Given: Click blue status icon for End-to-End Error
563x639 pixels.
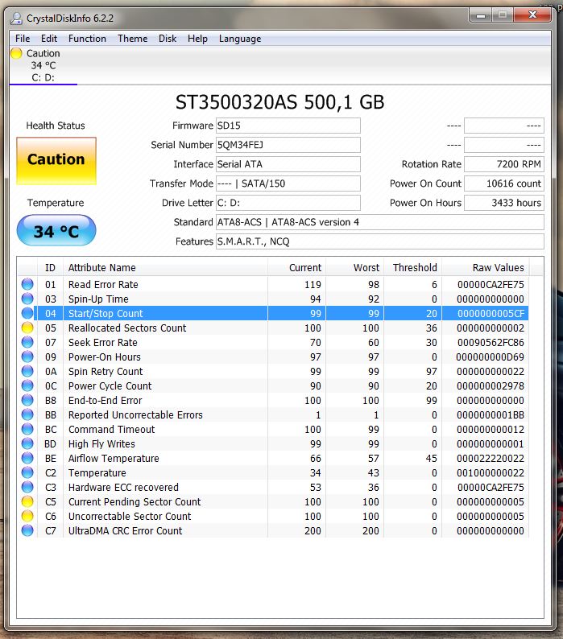Looking at the screenshot, I should (x=27, y=400).
